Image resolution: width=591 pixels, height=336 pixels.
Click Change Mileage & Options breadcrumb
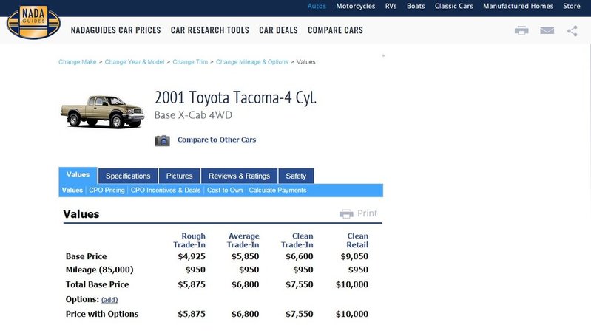[x=251, y=62]
